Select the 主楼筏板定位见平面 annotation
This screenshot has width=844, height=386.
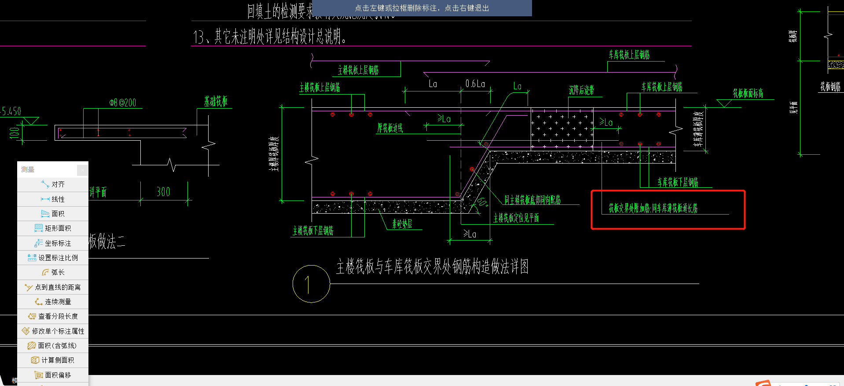click(516, 218)
